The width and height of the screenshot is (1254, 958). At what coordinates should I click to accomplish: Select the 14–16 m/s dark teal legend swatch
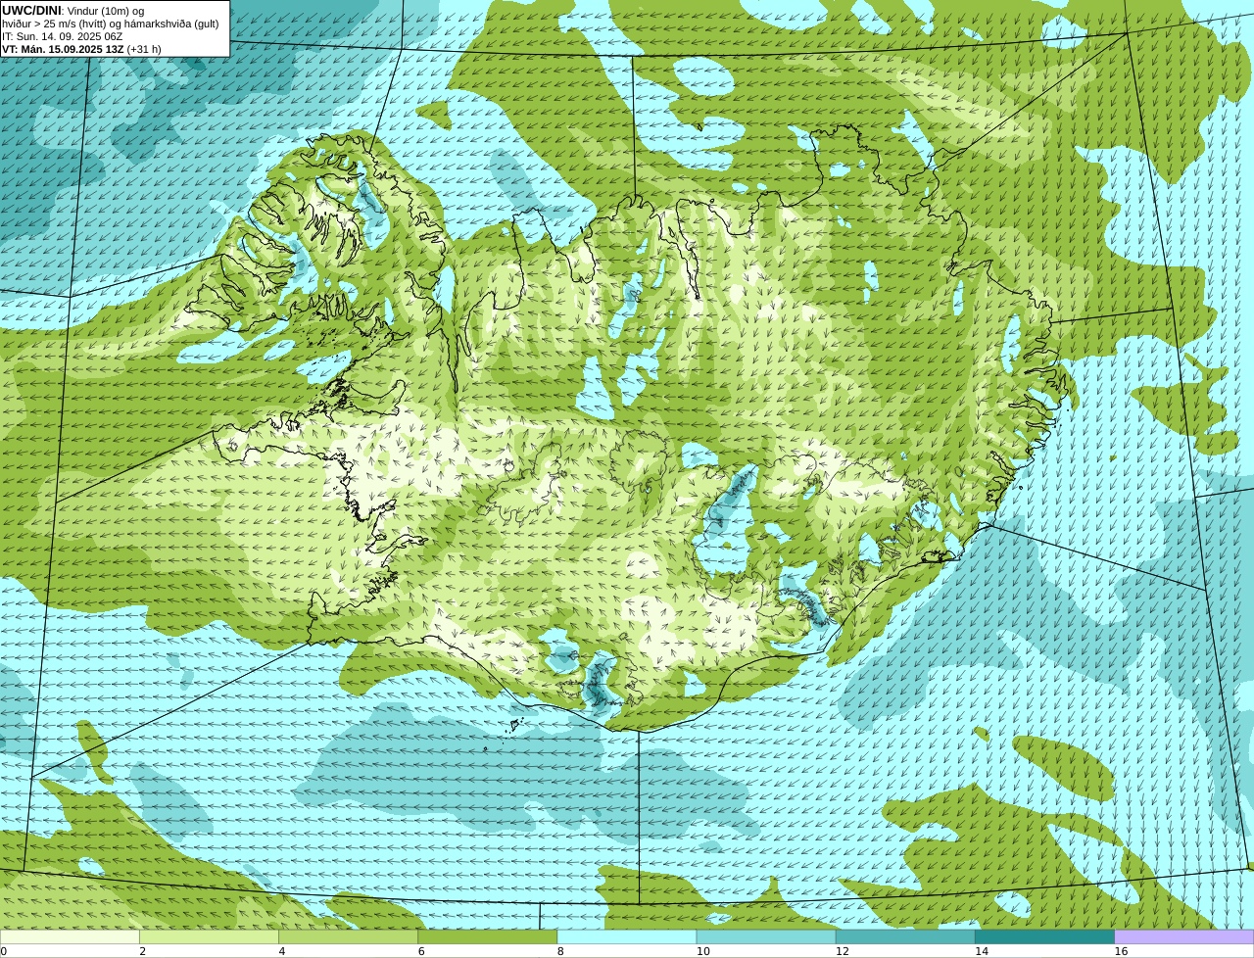click(1044, 936)
